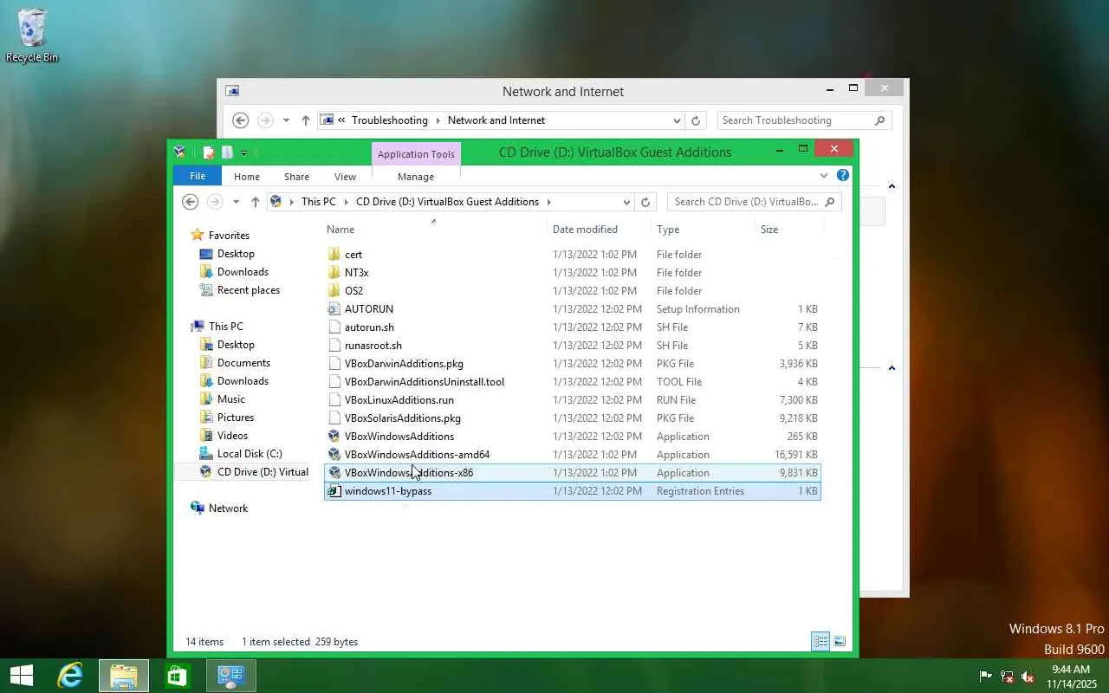Click Up arrow in Network and Internet window
The height and width of the screenshot is (693, 1109).
(305, 120)
